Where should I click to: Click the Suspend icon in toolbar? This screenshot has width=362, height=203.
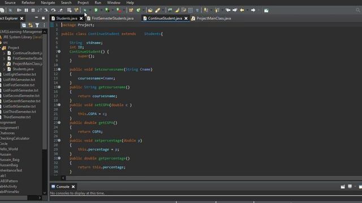[27, 10]
